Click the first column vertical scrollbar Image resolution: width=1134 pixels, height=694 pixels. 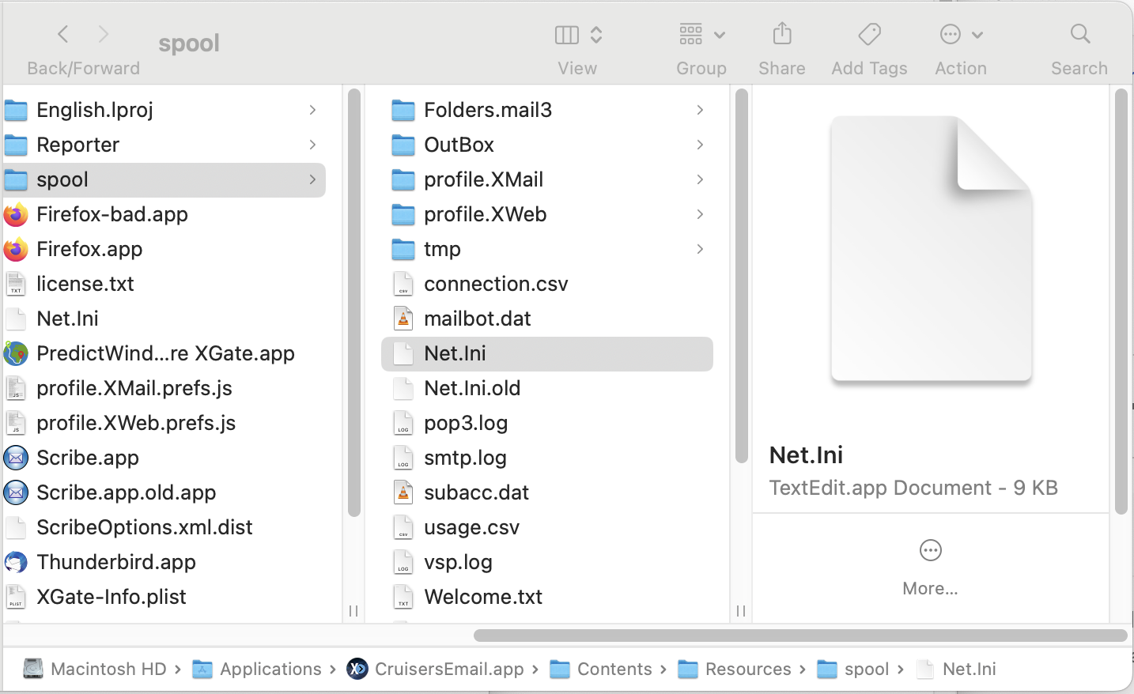pos(354,303)
